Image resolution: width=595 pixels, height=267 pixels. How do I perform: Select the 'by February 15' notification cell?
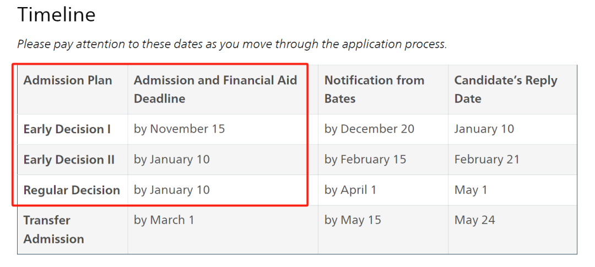(x=365, y=159)
